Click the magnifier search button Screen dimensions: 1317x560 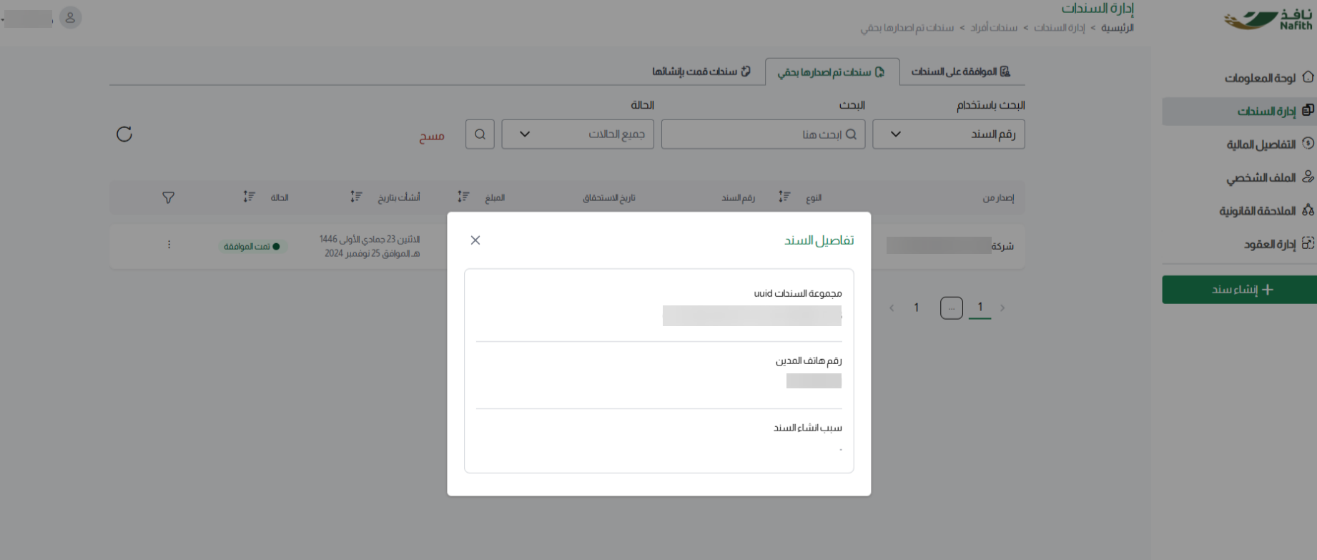tap(480, 134)
